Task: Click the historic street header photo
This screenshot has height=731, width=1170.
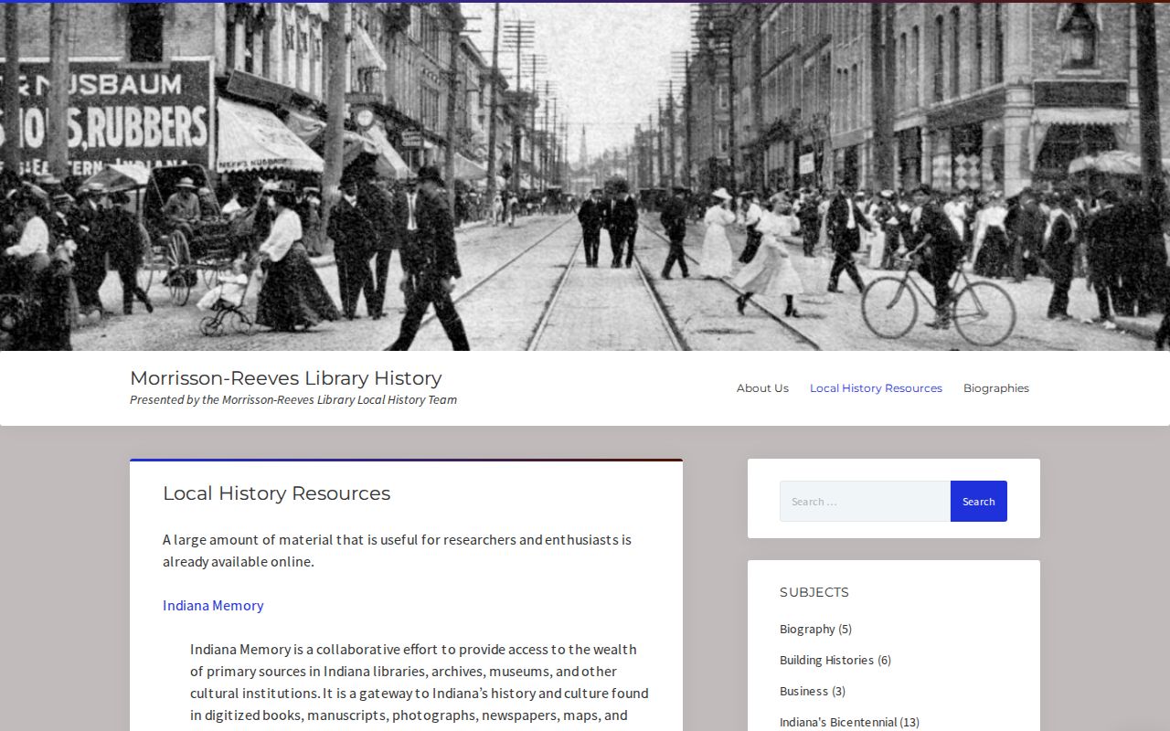Action: point(585,176)
